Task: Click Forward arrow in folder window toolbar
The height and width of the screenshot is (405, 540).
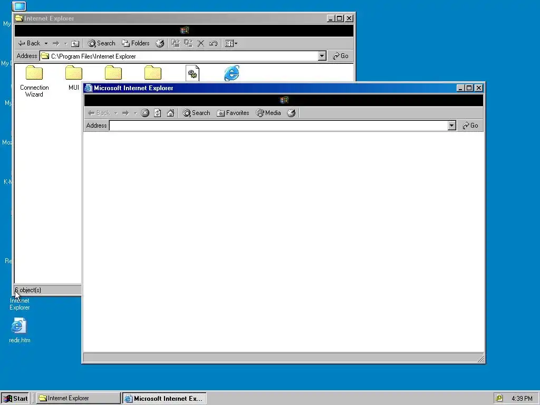Action: pos(56,43)
